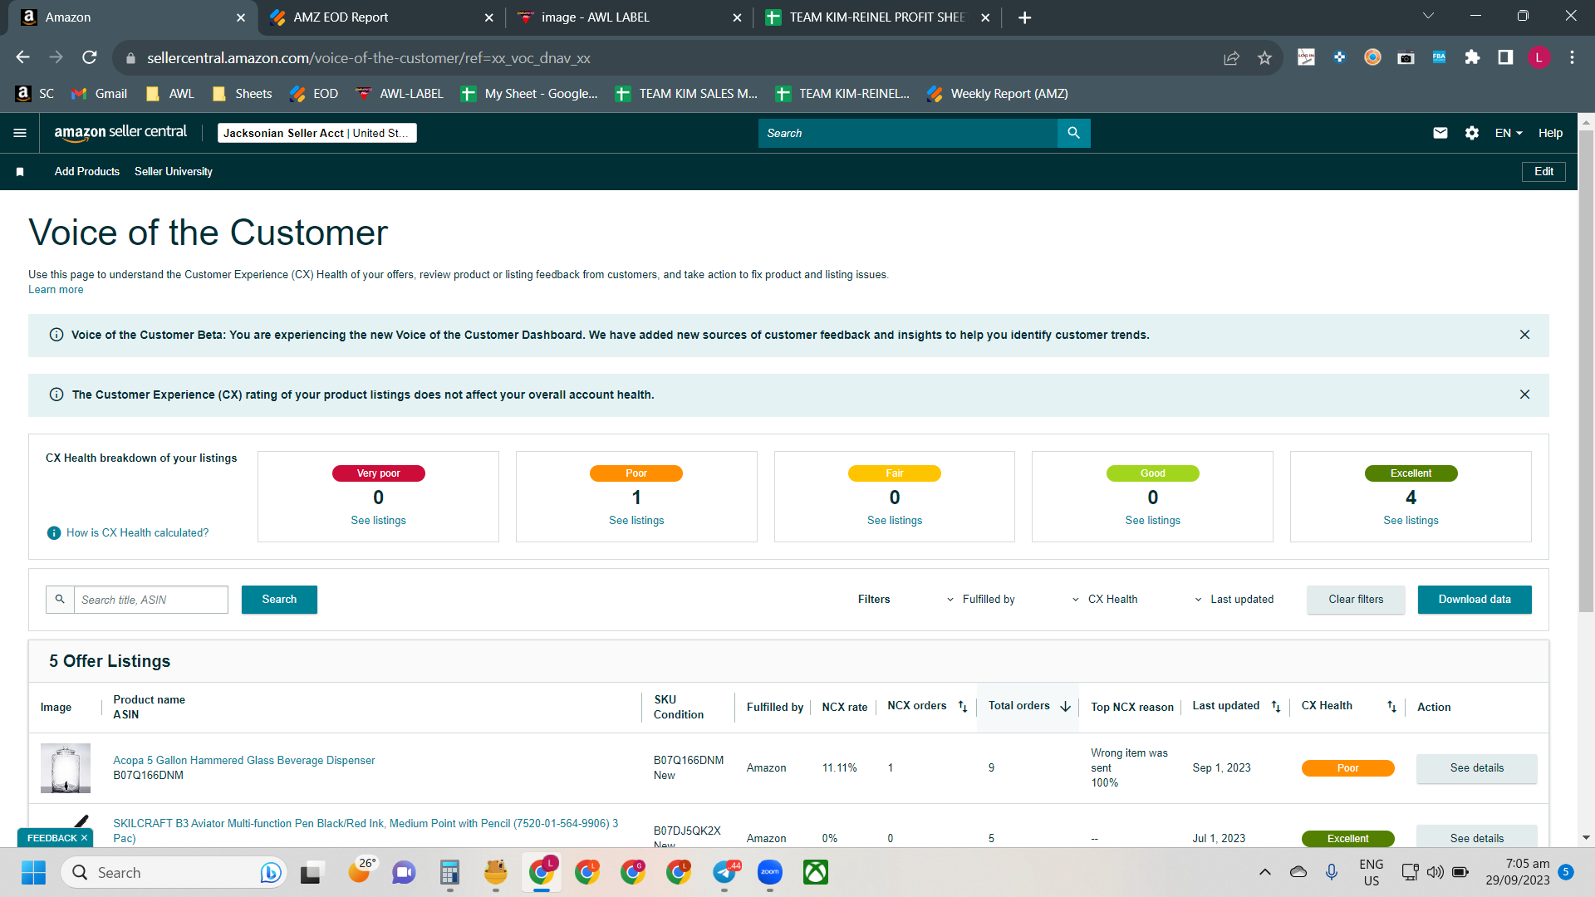This screenshot has width=1595, height=897.
Task: Click the Download data button
Action: [1475, 600]
